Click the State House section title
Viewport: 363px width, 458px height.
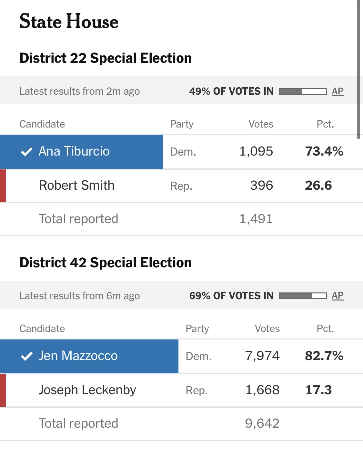[x=69, y=22]
